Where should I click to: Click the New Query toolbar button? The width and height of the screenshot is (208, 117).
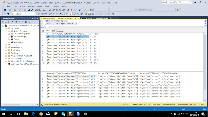[x=42, y=10]
